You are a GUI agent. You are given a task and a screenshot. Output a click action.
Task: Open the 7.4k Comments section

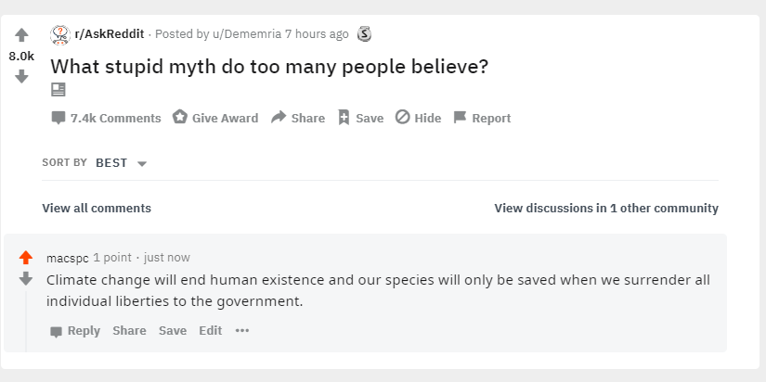106,118
